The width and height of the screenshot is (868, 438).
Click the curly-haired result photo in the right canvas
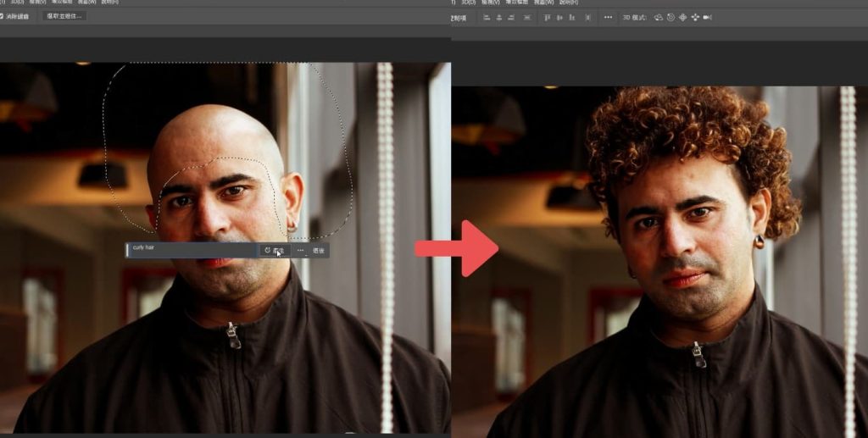[x=659, y=262]
